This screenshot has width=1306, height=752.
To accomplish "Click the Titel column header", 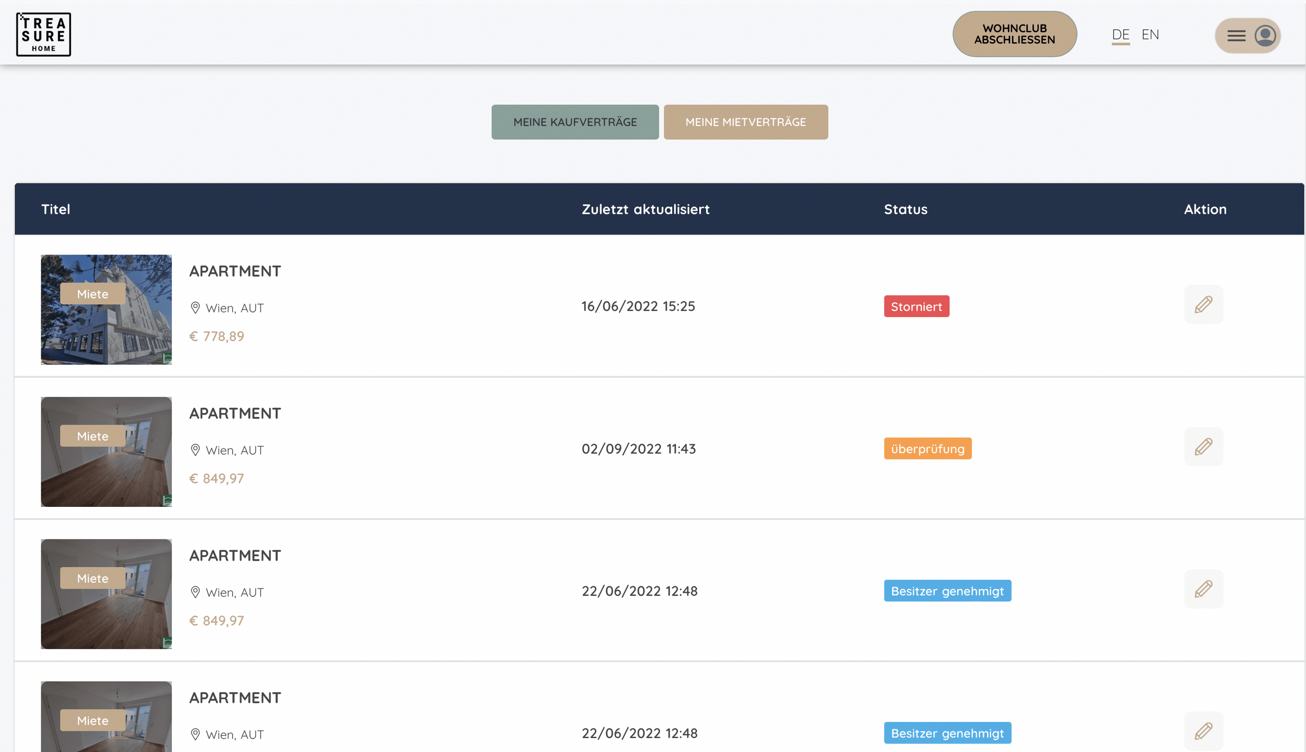I will pos(56,209).
